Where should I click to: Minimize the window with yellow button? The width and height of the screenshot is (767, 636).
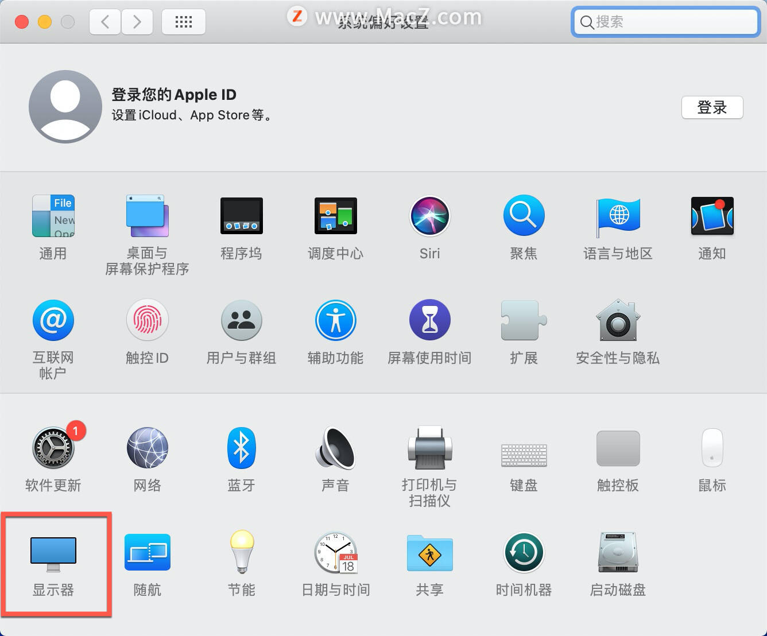point(45,22)
